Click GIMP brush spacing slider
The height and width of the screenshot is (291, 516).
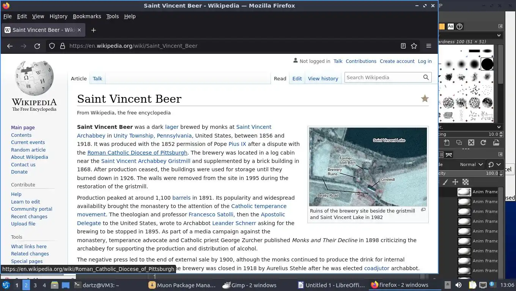click(x=468, y=134)
